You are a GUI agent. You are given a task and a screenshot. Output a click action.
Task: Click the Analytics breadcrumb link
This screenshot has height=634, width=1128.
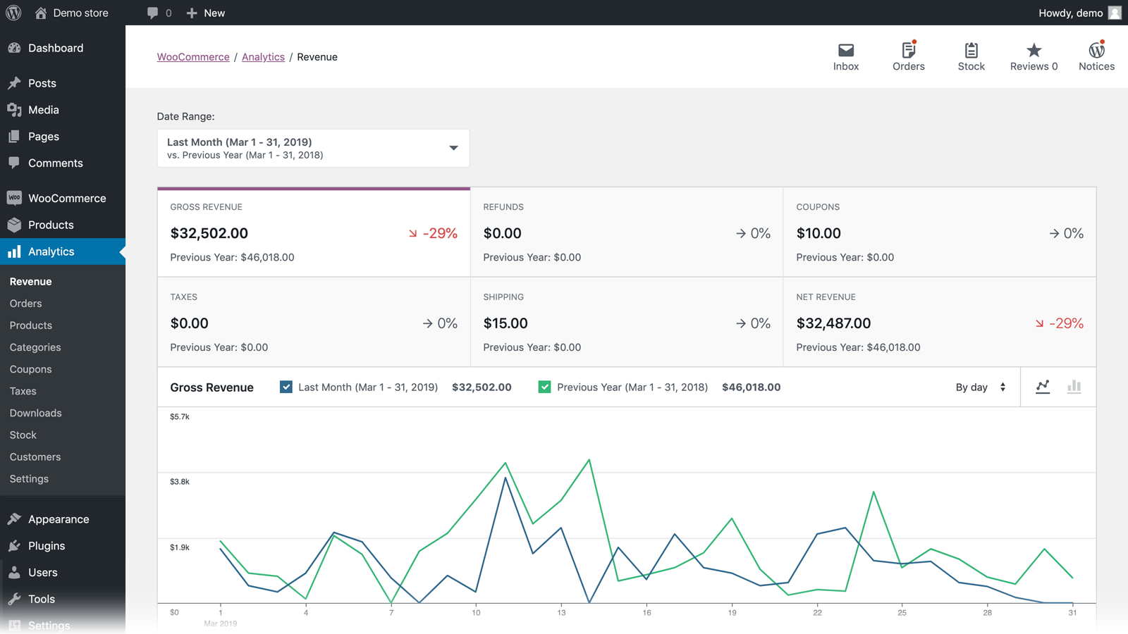[263, 56]
